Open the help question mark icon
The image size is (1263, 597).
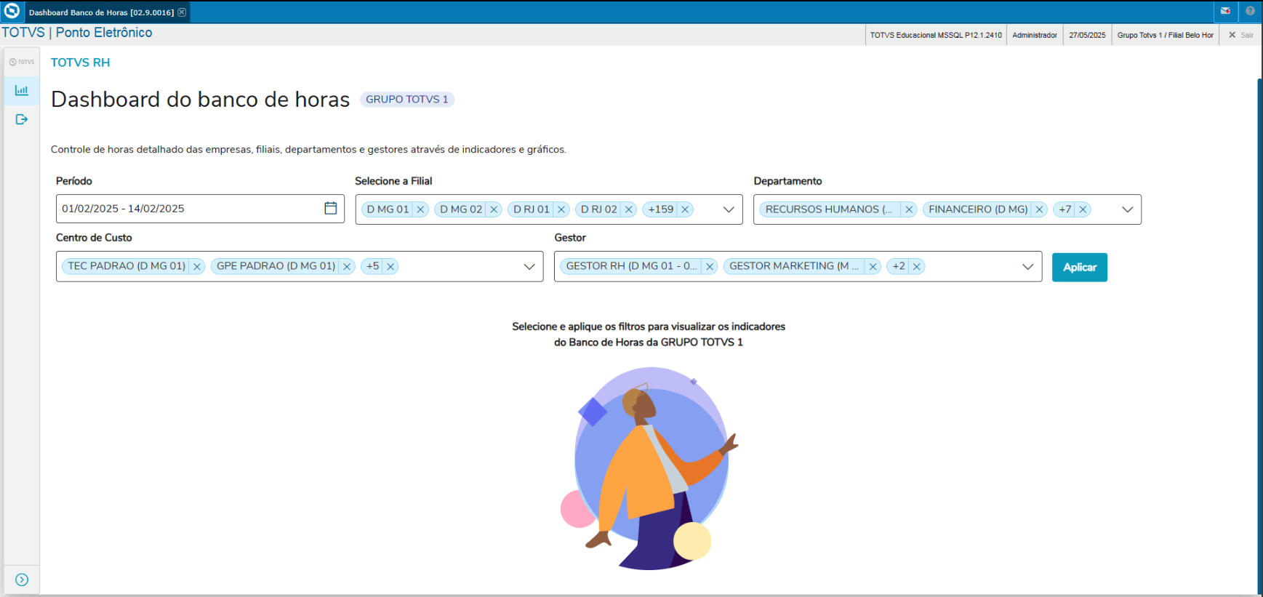tap(1250, 11)
